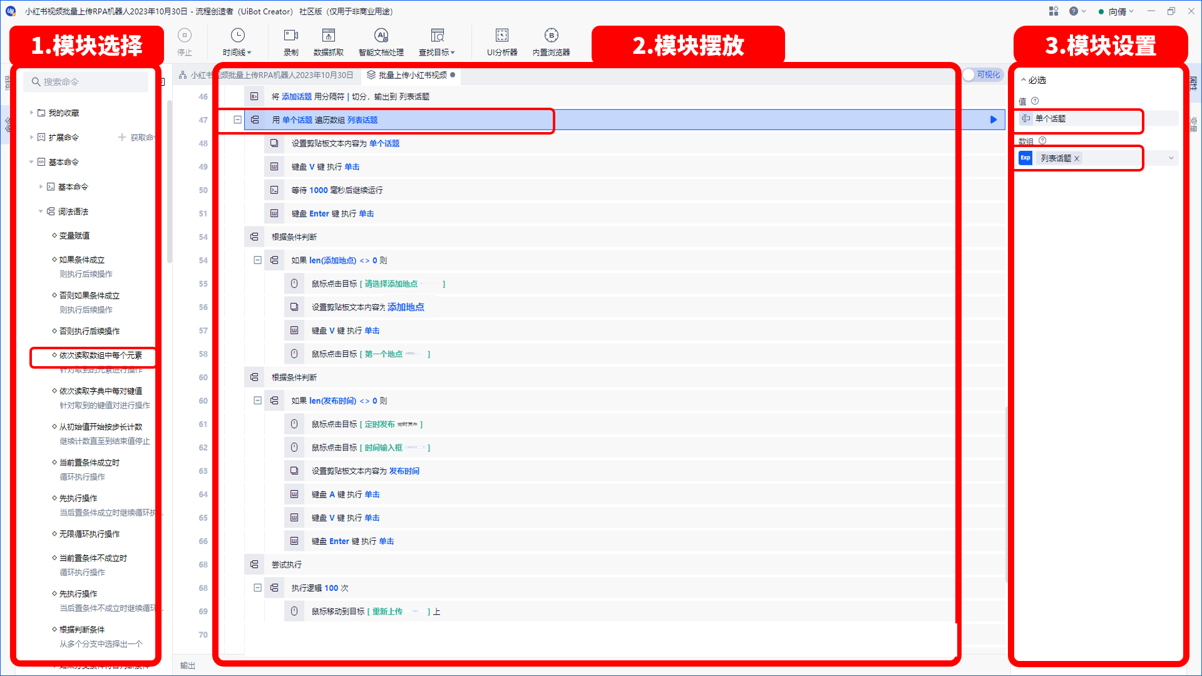Select the 从初始值开始按步长计数 command

pos(101,427)
